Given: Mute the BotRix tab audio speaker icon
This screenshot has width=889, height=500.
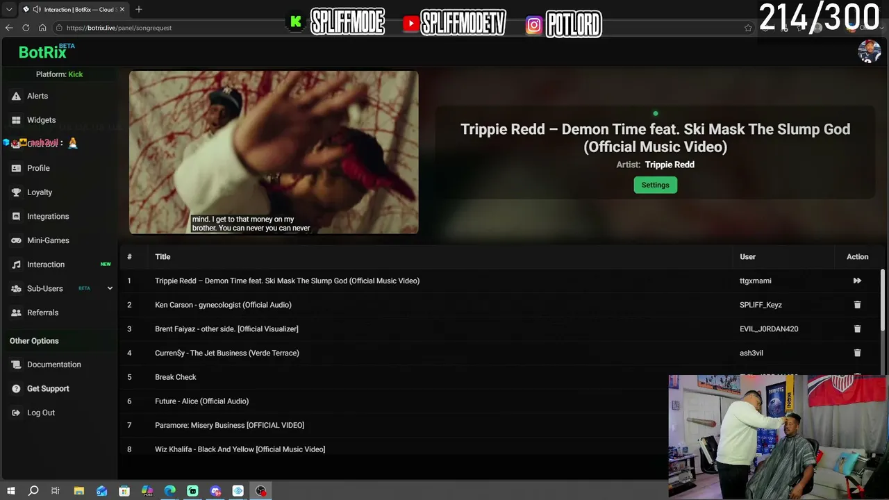Looking at the screenshot, I should pyautogui.click(x=36, y=10).
